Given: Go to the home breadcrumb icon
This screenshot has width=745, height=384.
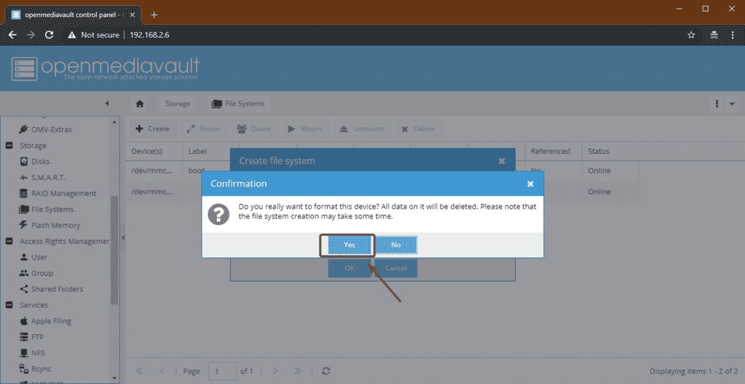Looking at the screenshot, I should click(140, 104).
